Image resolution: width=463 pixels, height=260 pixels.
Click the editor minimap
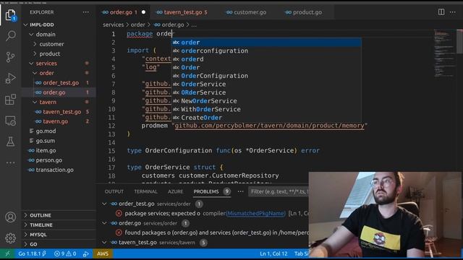[x=444, y=53]
